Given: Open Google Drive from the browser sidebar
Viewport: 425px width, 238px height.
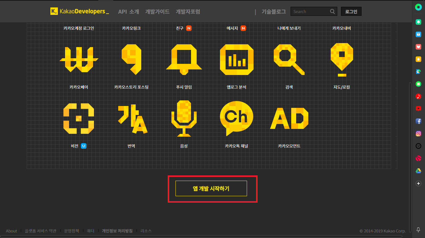Looking at the screenshot, I should pyautogui.click(x=418, y=171).
